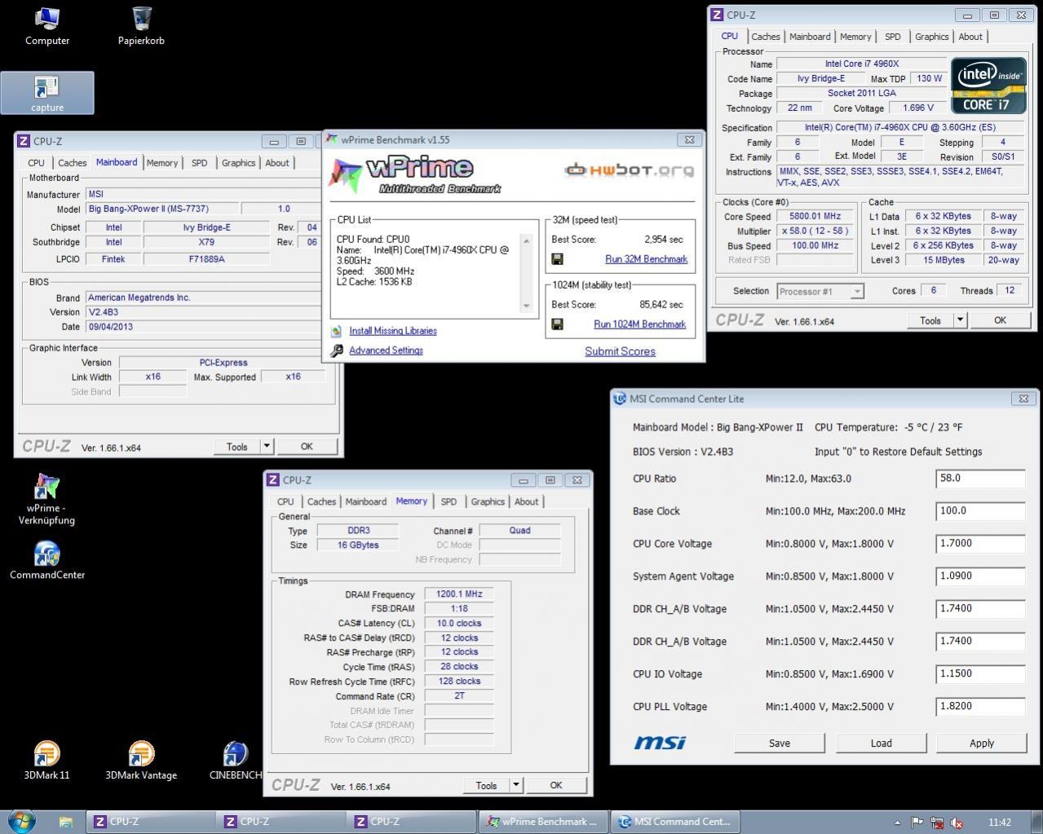Open the Papierkorb recycle bin icon
This screenshot has height=834, width=1043.
(141, 26)
